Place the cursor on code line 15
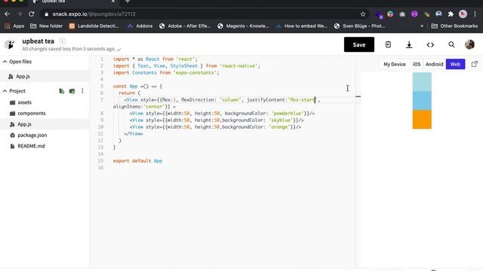The height and width of the screenshot is (271, 483). point(137,160)
